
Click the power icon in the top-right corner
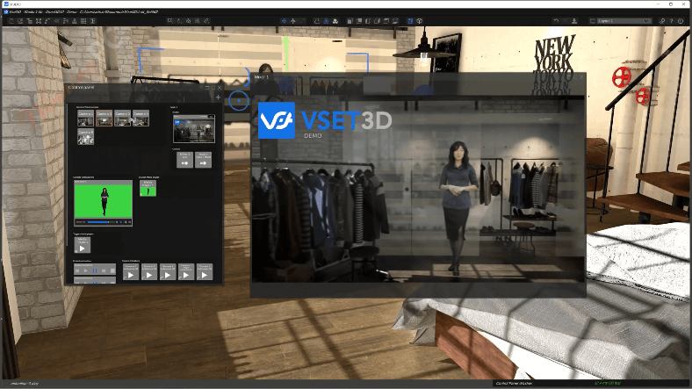point(681,21)
